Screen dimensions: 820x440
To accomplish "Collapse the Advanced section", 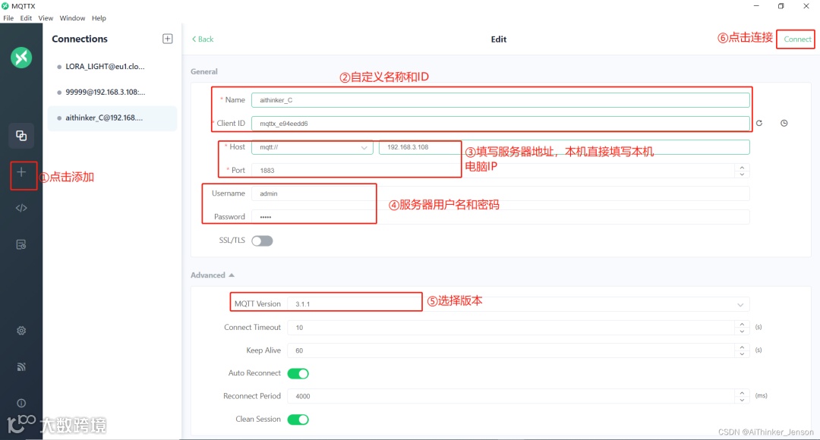I will (x=213, y=275).
